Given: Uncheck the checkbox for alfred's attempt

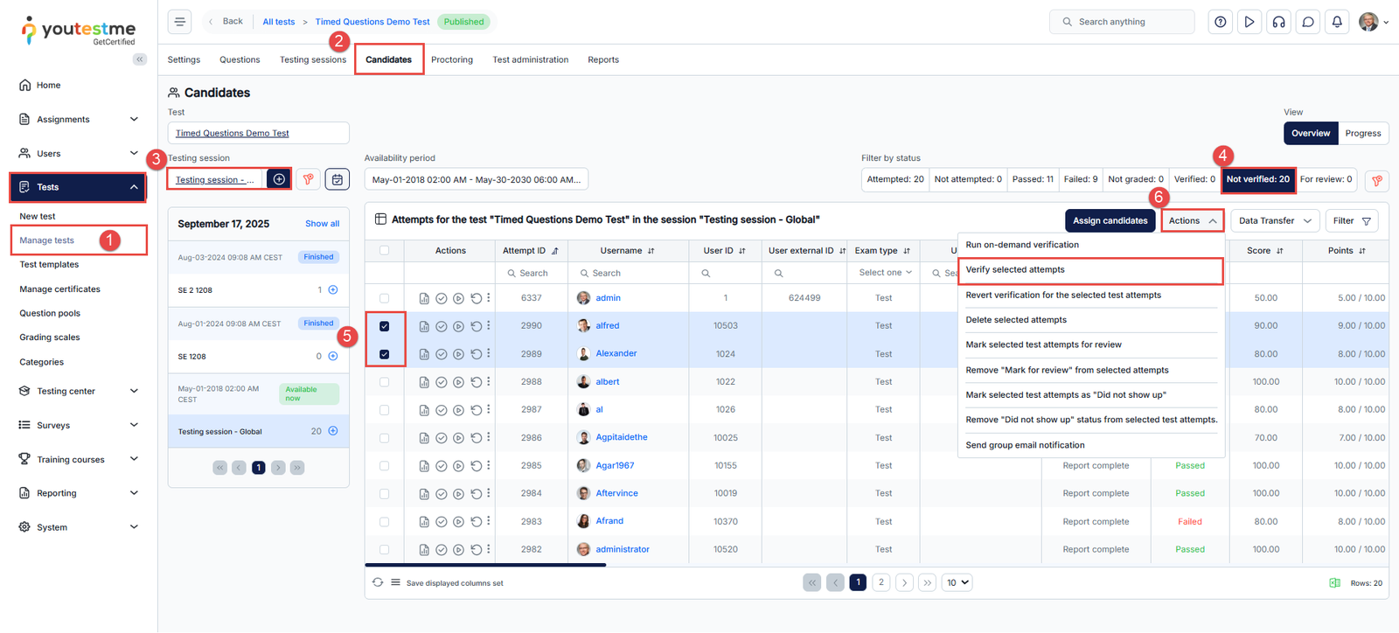Looking at the screenshot, I should pyautogui.click(x=385, y=326).
